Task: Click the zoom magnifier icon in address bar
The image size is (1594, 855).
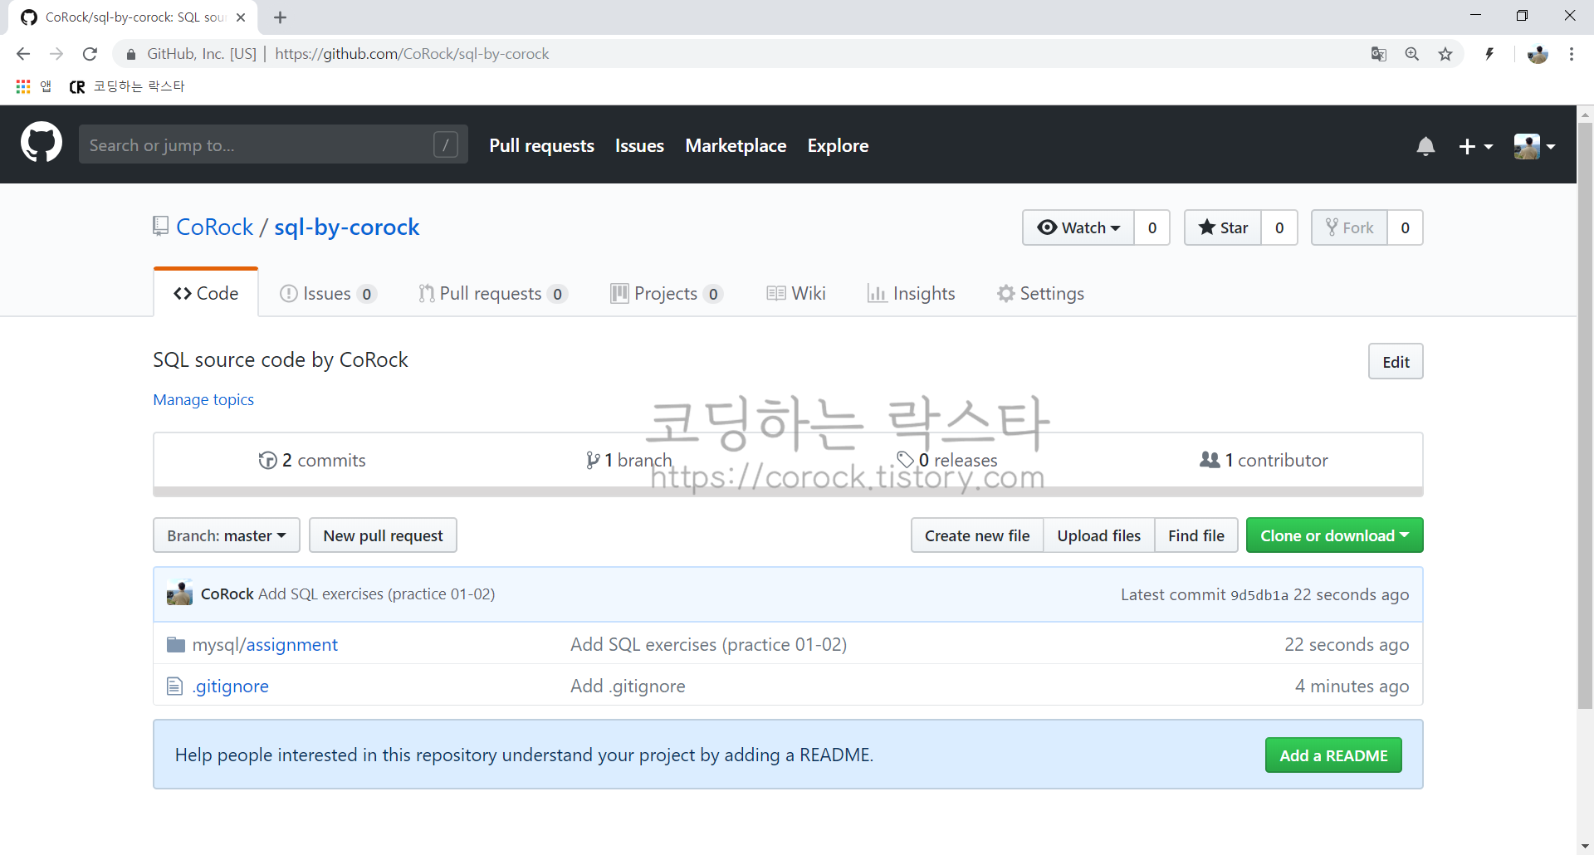Action: pos(1411,54)
